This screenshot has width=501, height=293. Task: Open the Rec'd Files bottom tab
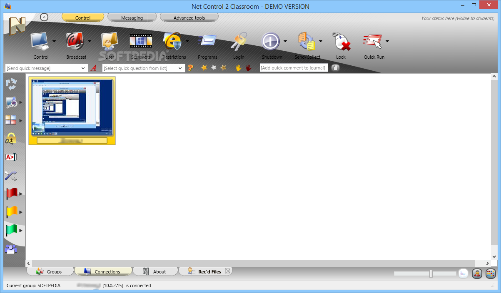[x=206, y=271]
